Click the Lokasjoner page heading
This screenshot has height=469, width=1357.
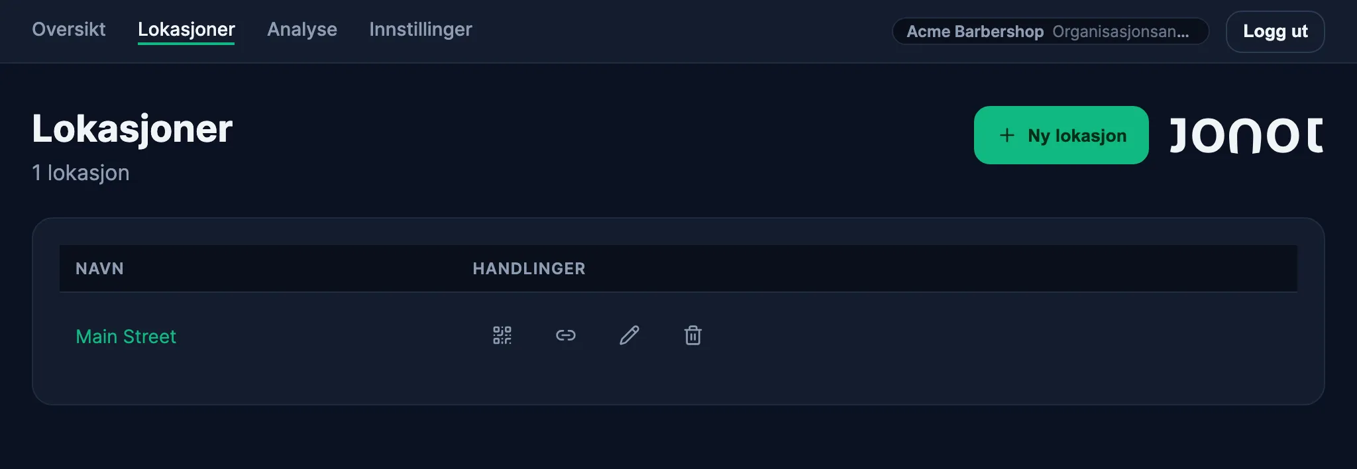tap(133, 129)
